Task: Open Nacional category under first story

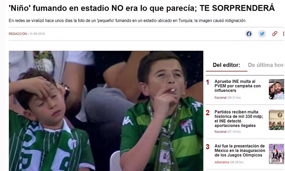Action: click(220, 98)
